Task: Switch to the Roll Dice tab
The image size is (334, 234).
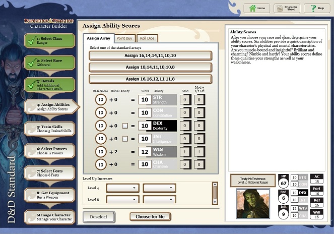Action: (147, 38)
